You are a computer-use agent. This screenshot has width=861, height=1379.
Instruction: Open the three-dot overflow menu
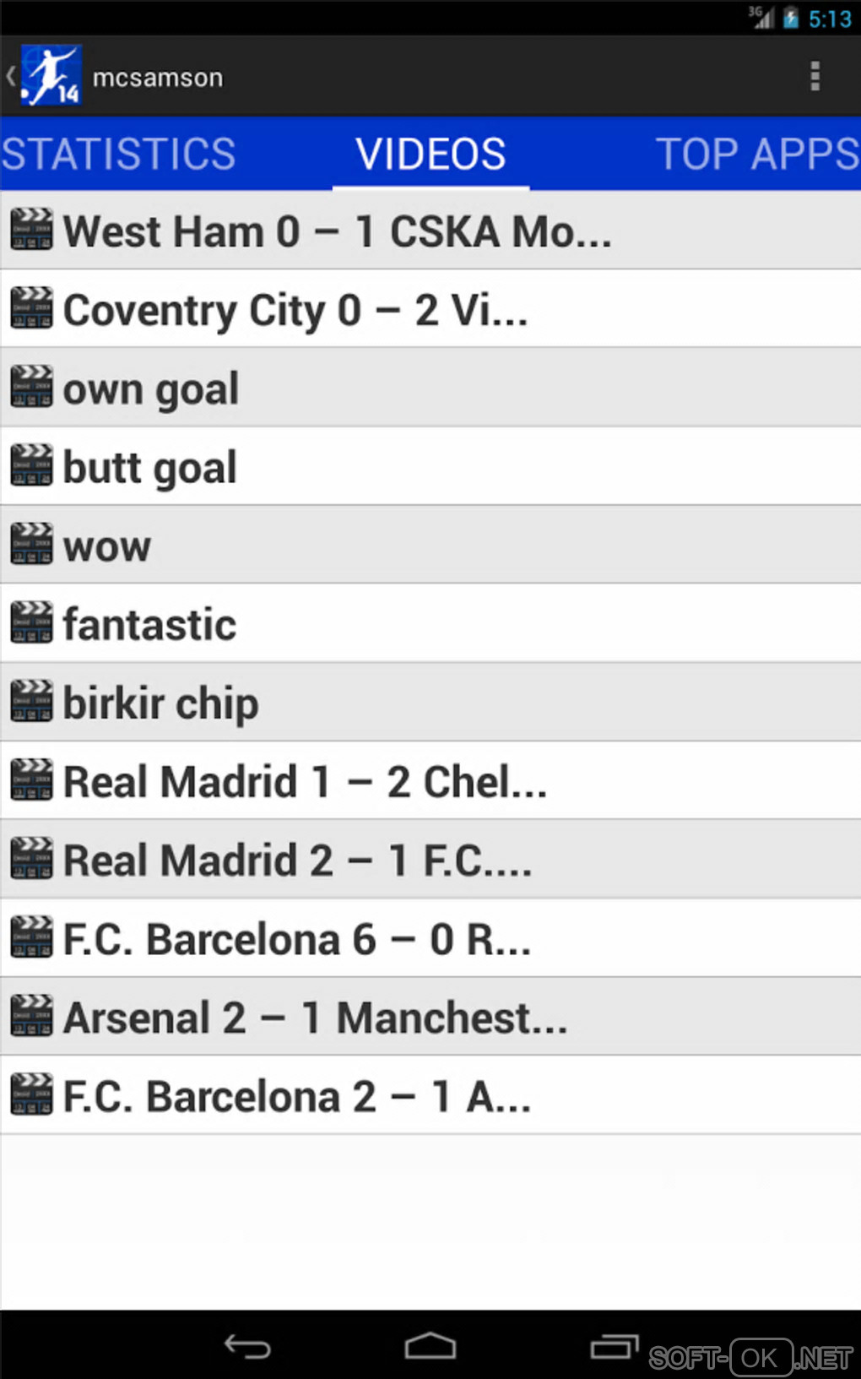(x=815, y=76)
